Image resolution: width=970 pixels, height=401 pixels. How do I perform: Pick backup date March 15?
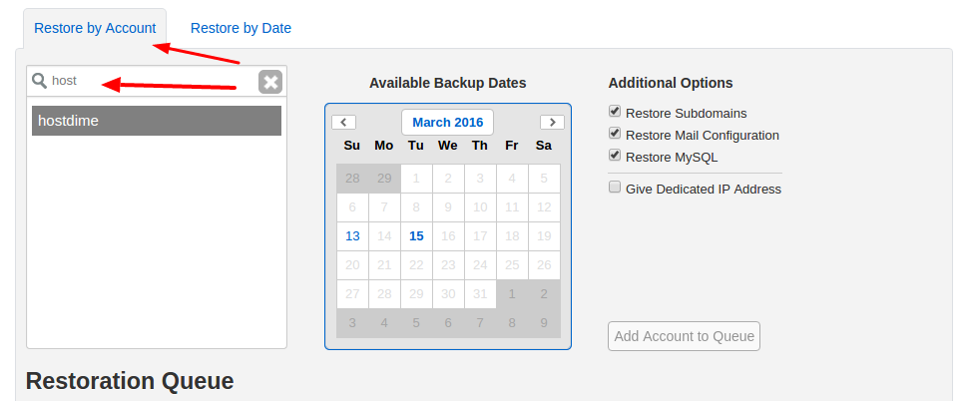(416, 235)
